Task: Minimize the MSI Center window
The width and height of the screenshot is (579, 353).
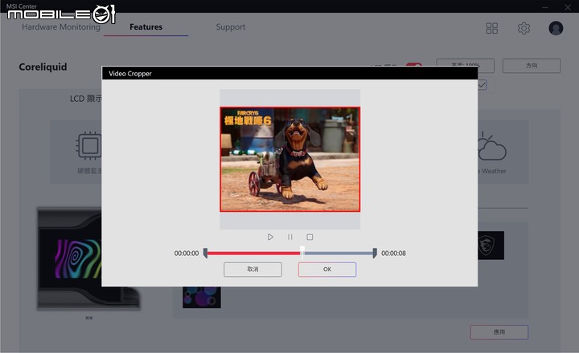Action: (545, 7)
